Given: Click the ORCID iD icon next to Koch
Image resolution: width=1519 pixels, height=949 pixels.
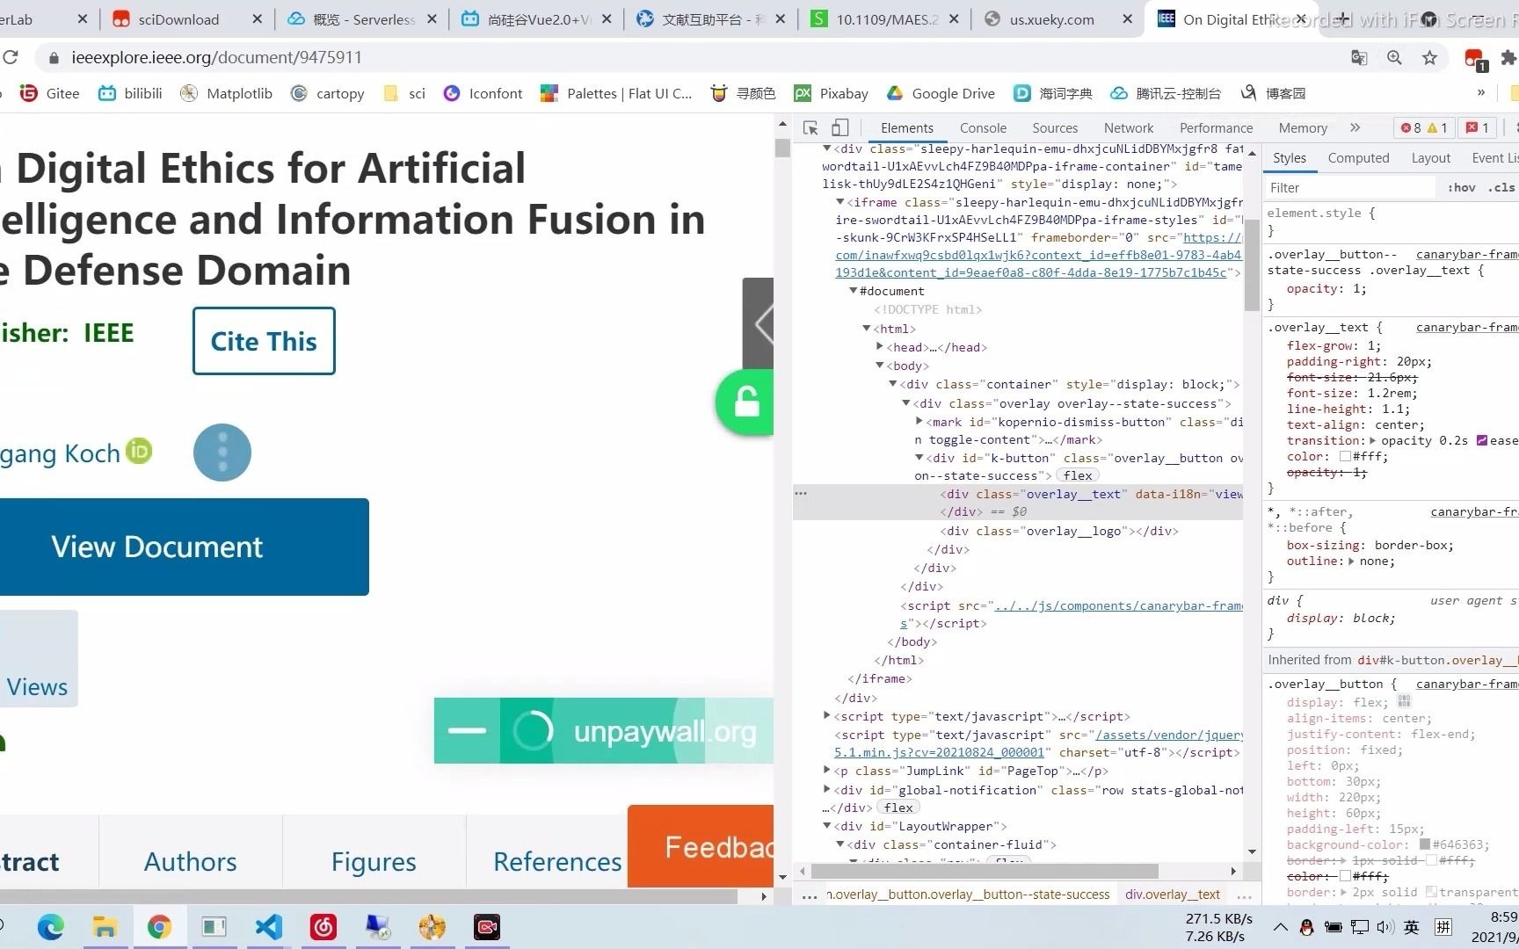Looking at the screenshot, I should coord(139,451).
